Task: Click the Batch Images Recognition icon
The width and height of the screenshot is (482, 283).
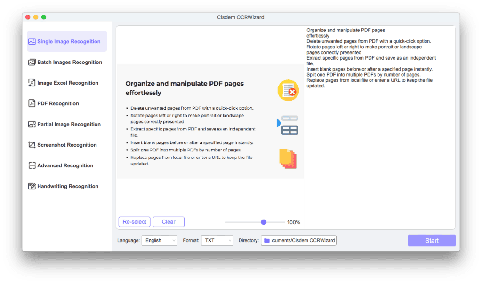Action: 32,63
